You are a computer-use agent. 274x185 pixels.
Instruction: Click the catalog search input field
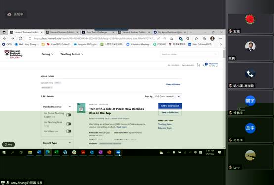189,54
